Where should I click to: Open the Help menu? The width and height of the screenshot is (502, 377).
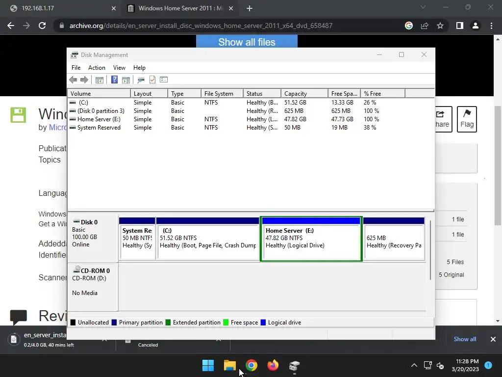(139, 68)
